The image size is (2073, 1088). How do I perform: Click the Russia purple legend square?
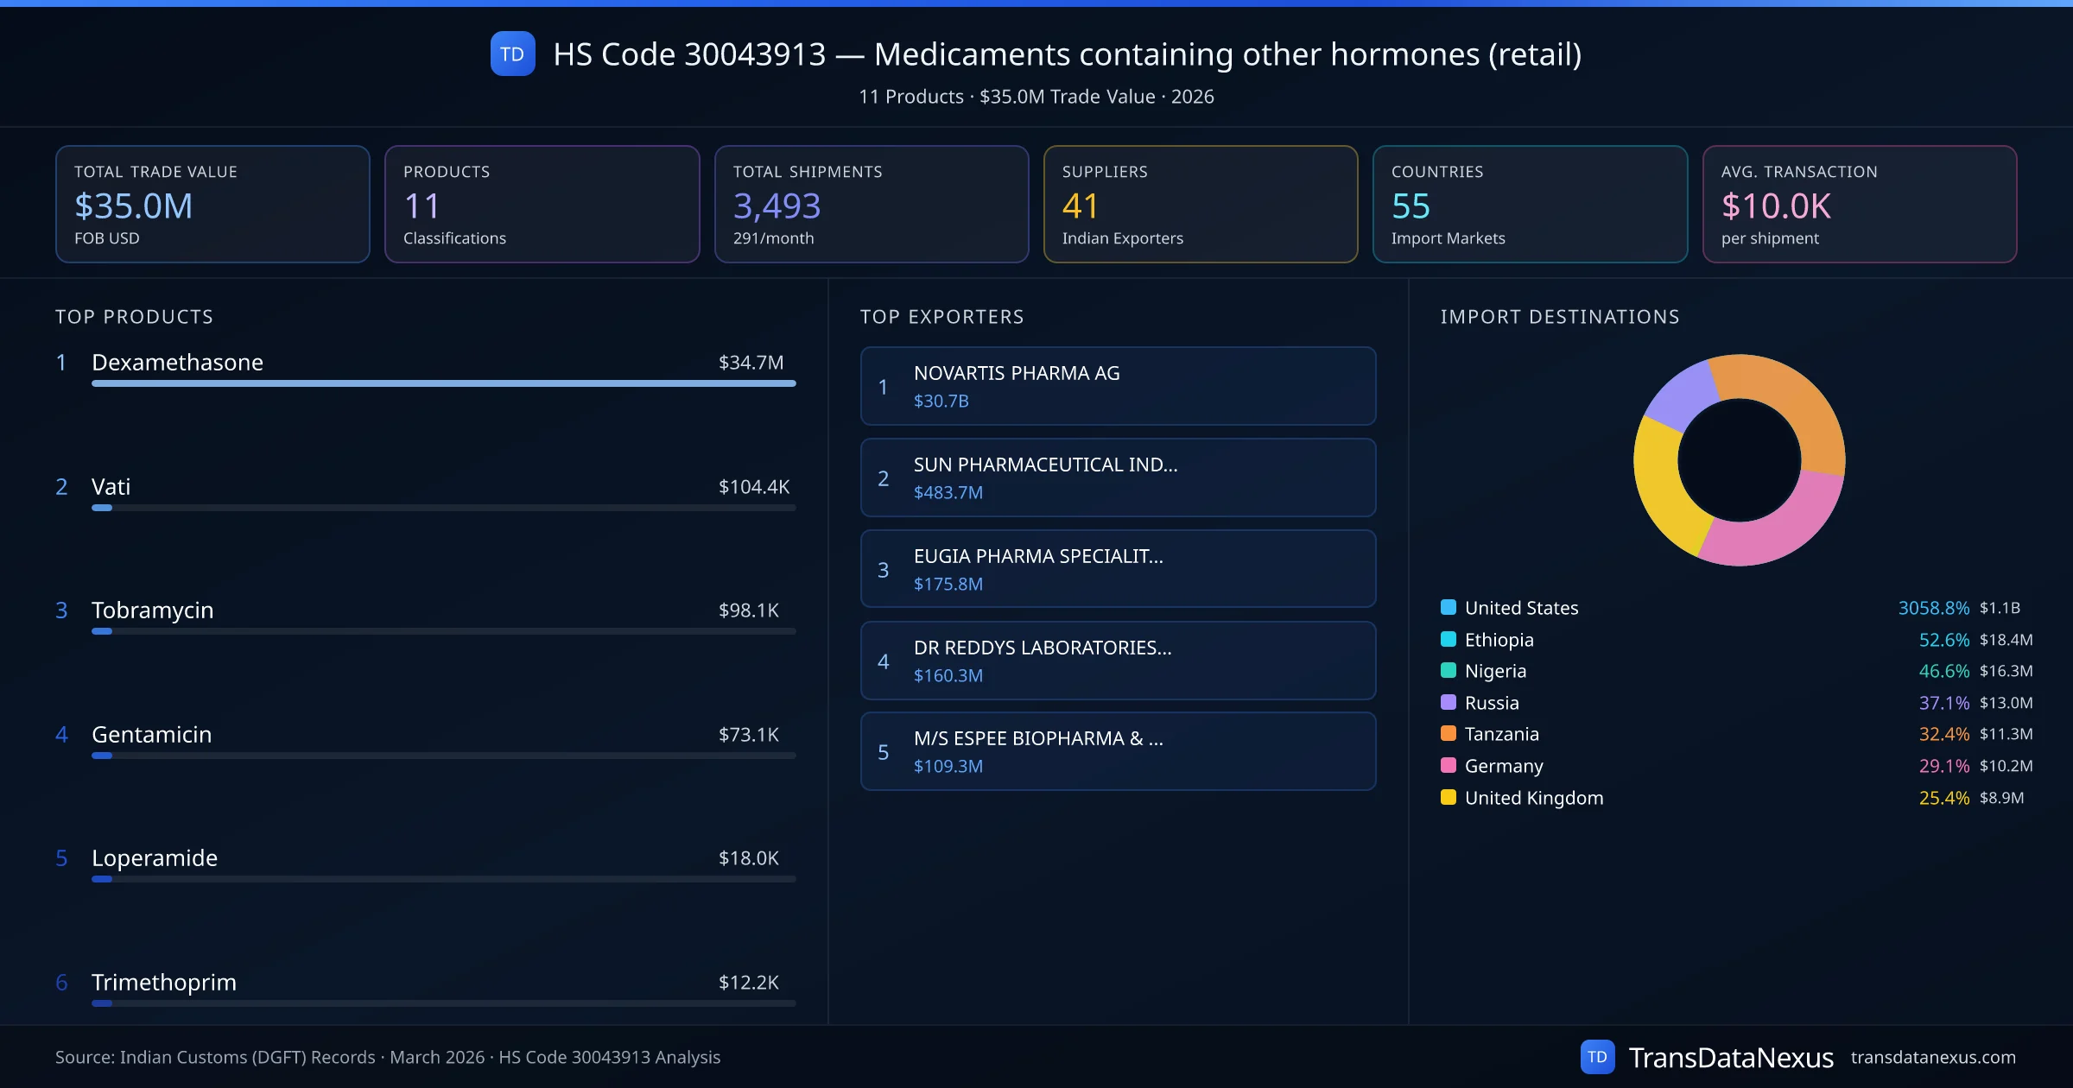[x=1449, y=702]
